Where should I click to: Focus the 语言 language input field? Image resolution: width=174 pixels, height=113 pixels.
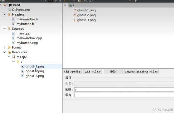(124, 95)
